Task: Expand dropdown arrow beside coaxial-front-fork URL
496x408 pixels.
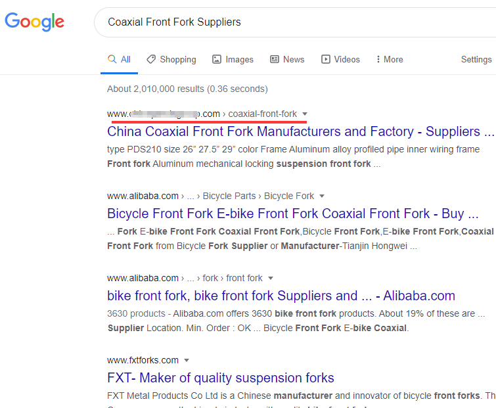Action: (305, 114)
